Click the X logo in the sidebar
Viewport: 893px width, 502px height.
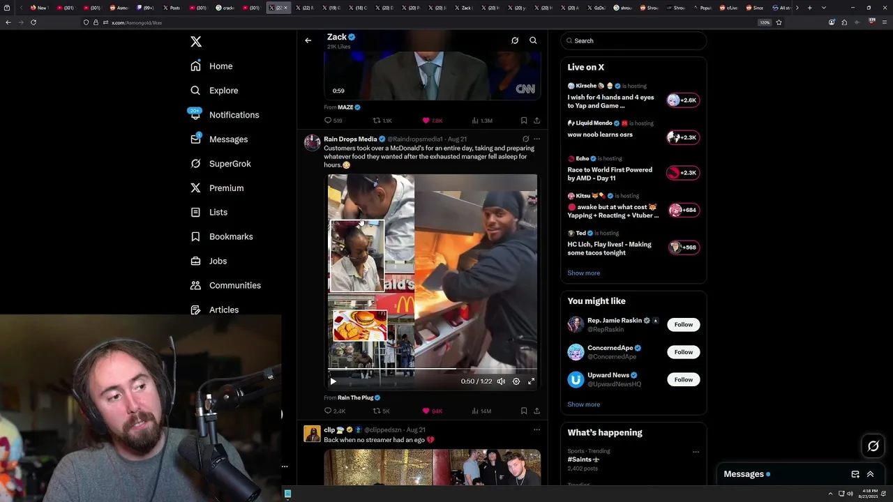click(196, 42)
